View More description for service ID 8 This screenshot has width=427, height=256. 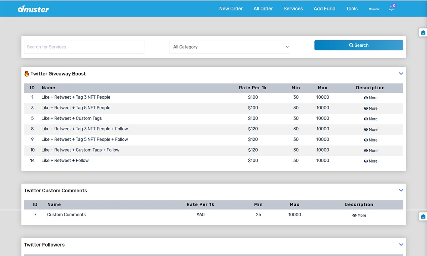coord(371,129)
